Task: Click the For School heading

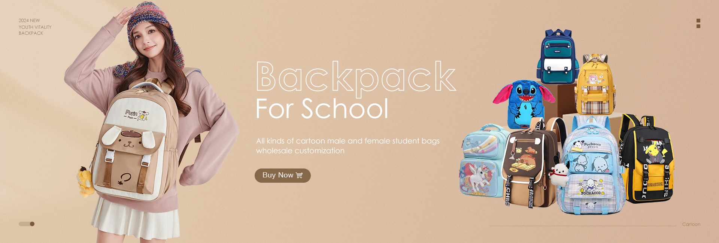Action: [322, 109]
